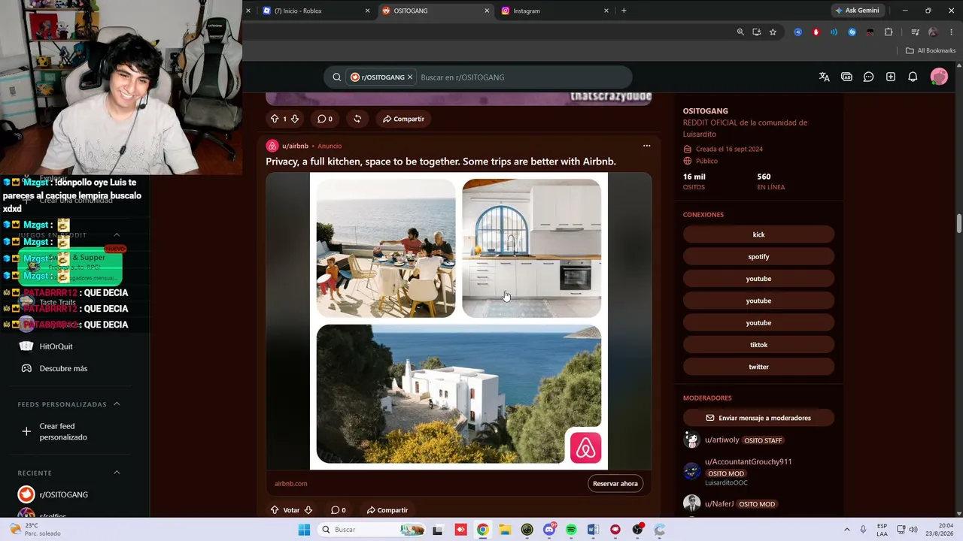Image resolution: width=963 pixels, height=541 pixels.
Task: Open the u/airbnb profile link
Action: pyautogui.click(x=295, y=146)
